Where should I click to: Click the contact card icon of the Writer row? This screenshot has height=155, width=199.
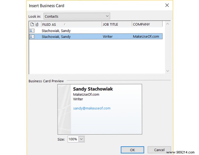coord(32,36)
